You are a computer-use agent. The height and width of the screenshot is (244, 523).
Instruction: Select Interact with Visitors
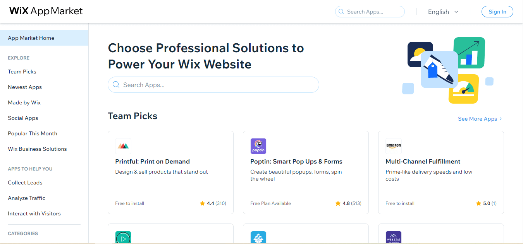click(34, 213)
